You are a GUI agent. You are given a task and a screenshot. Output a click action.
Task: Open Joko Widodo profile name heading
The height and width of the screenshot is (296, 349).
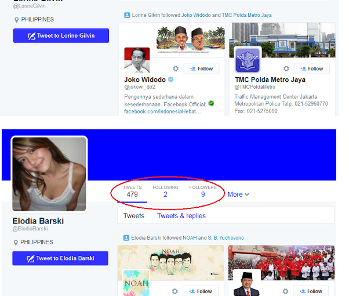click(x=145, y=80)
